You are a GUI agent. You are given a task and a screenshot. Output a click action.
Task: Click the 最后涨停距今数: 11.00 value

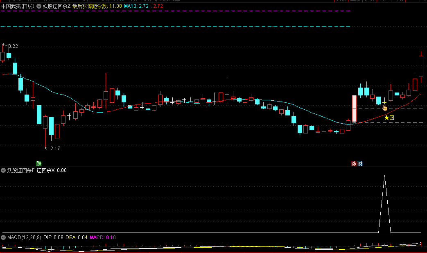97,6
